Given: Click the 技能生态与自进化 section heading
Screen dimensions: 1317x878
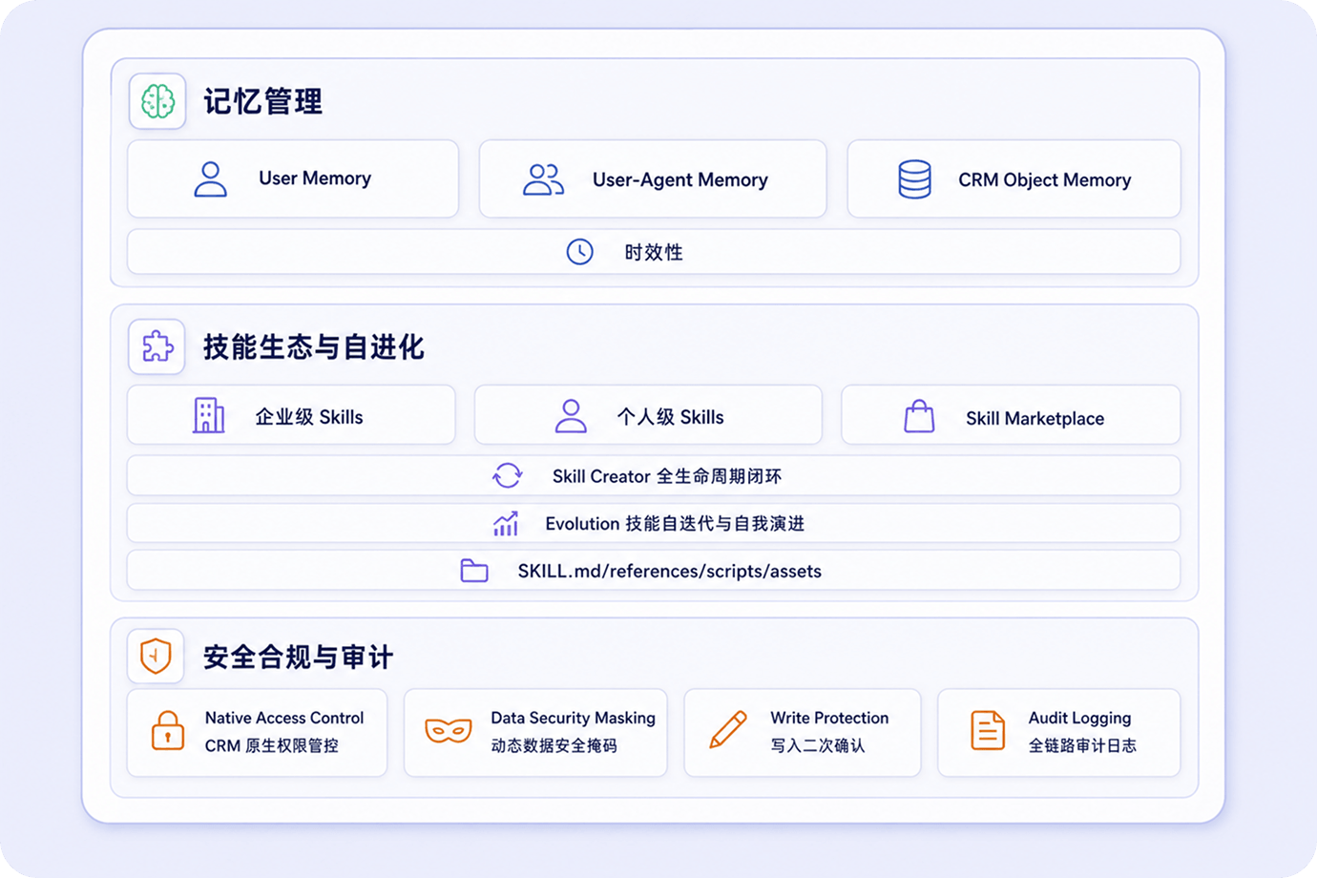Looking at the screenshot, I should [313, 346].
